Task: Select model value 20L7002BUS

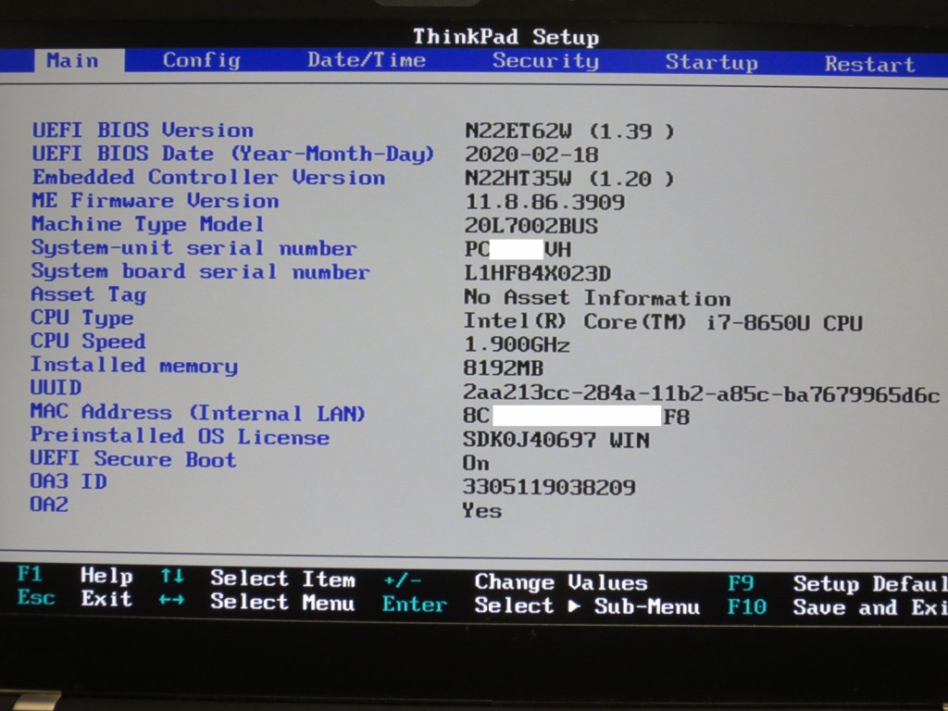Action: point(530,226)
